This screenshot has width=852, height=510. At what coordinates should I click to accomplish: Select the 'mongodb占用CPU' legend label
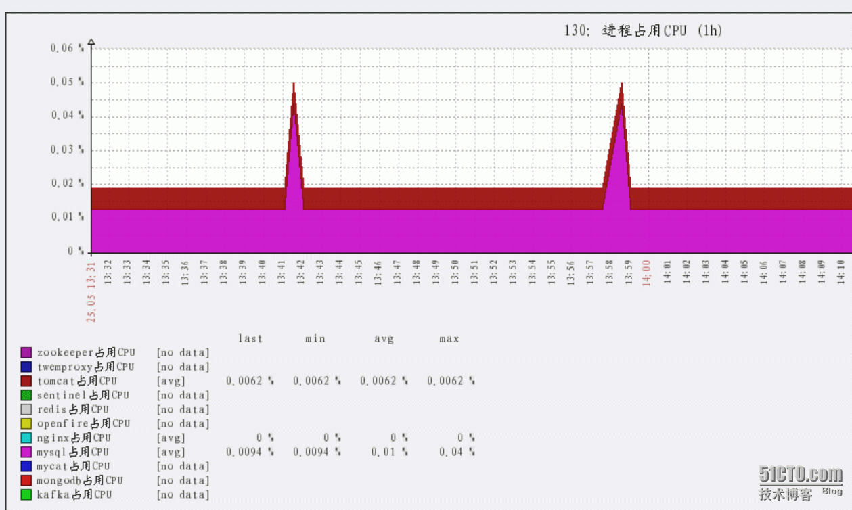(x=81, y=480)
